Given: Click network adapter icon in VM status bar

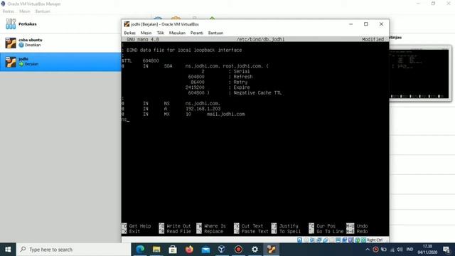Looking at the screenshot, I should [318, 240].
